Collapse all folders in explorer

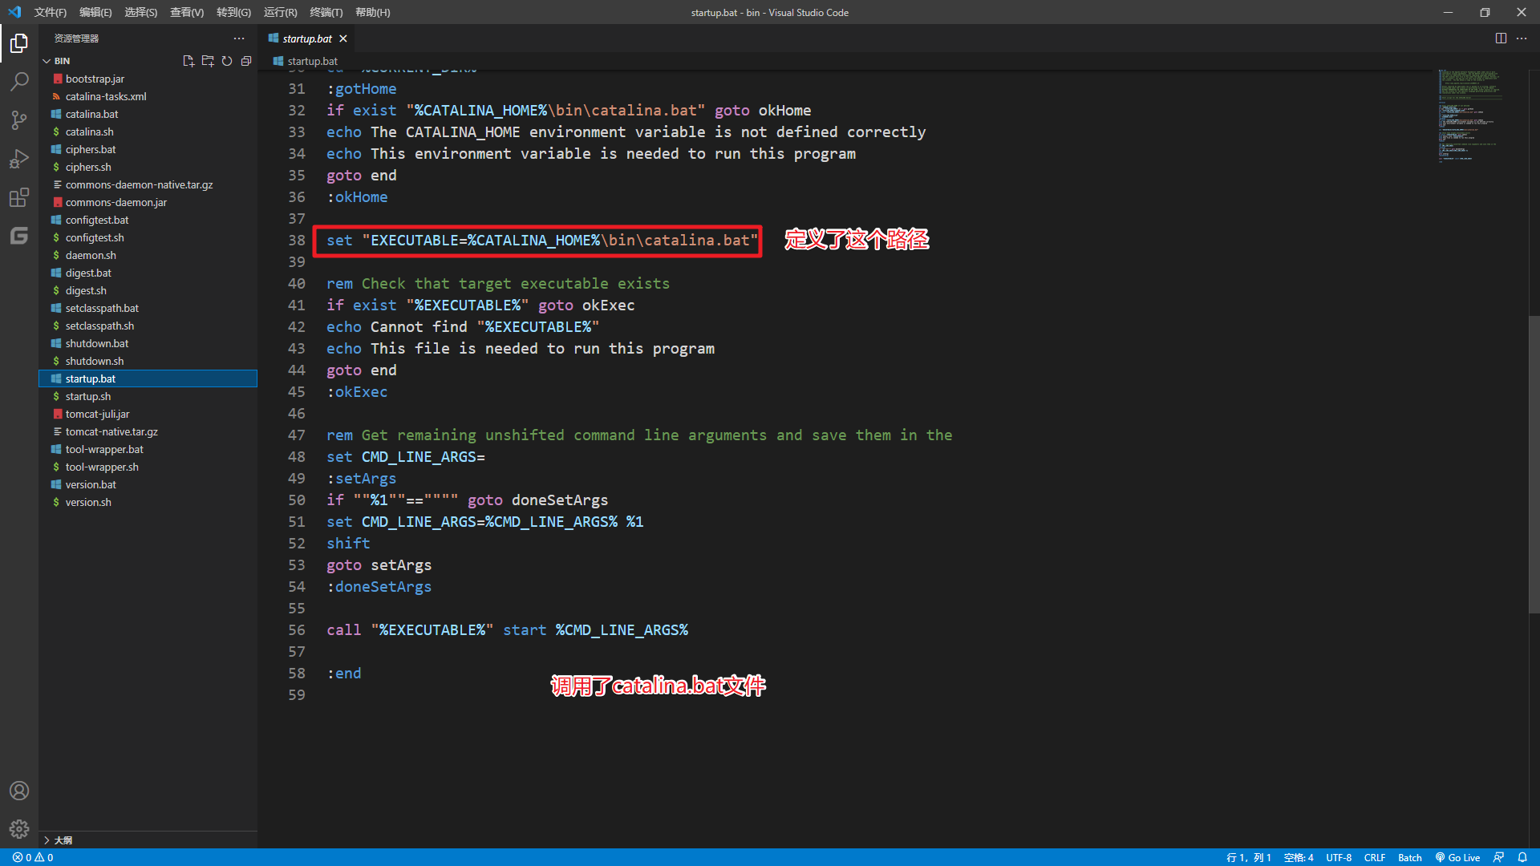pyautogui.click(x=246, y=61)
